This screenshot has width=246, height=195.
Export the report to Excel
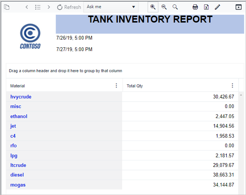[x=206, y=7]
